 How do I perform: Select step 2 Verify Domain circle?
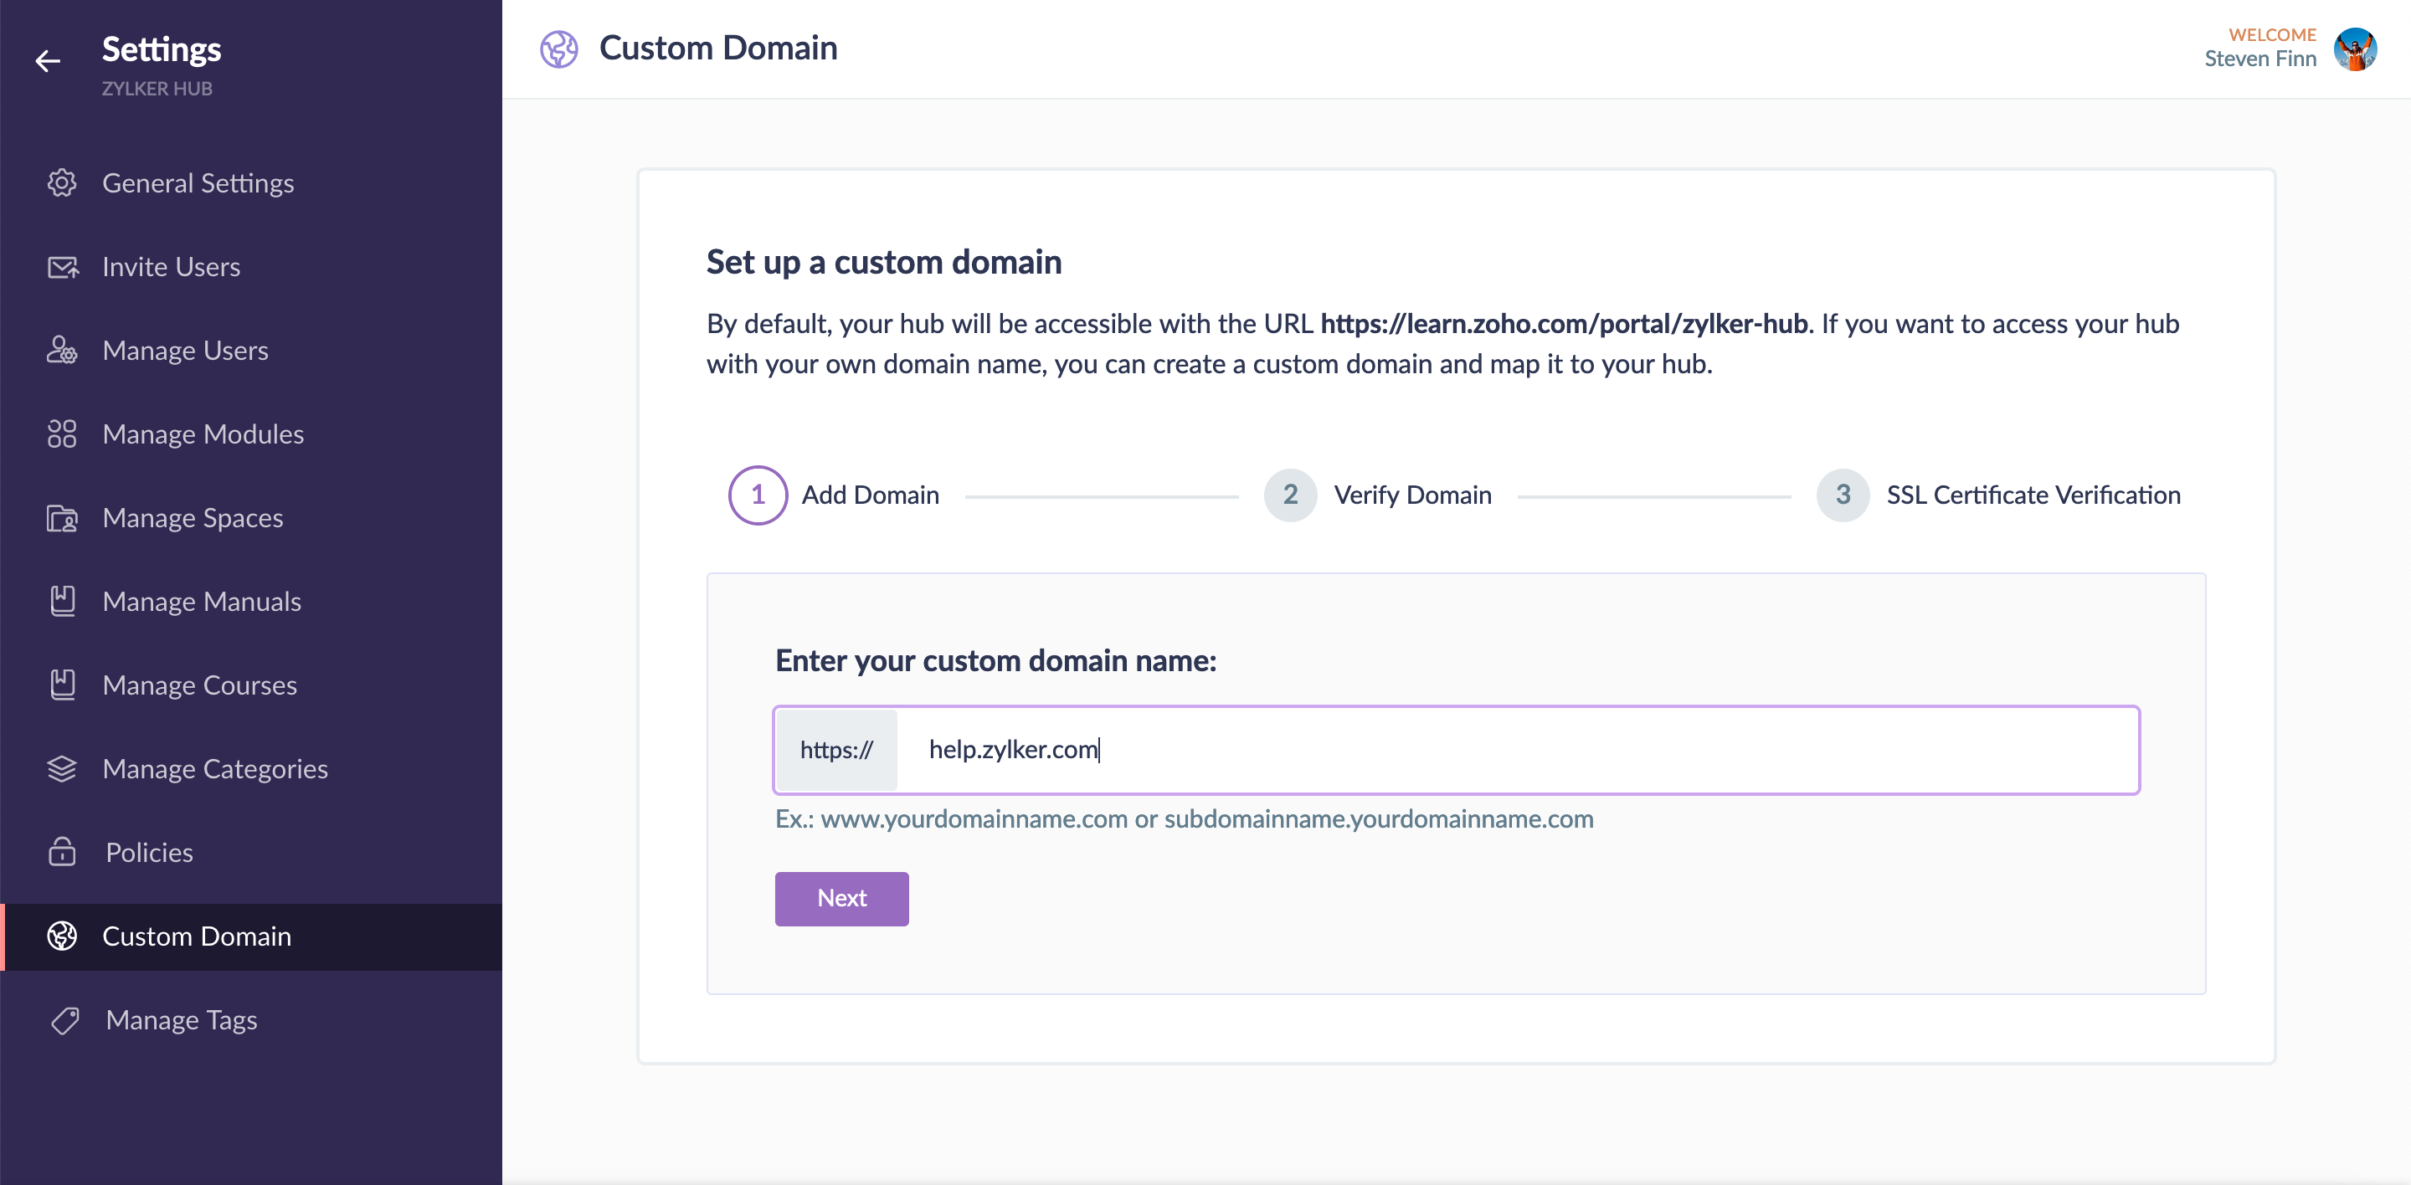(x=1290, y=495)
